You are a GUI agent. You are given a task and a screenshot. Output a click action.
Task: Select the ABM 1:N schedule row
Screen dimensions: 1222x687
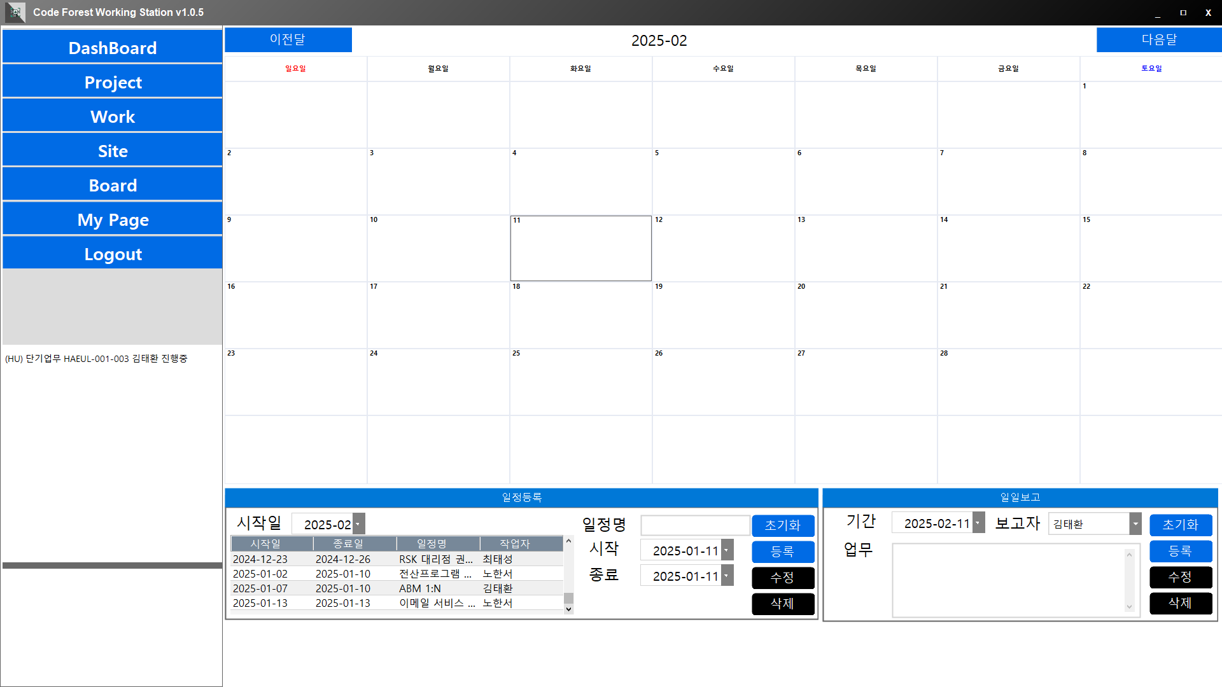pyautogui.click(x=397, y=588)
